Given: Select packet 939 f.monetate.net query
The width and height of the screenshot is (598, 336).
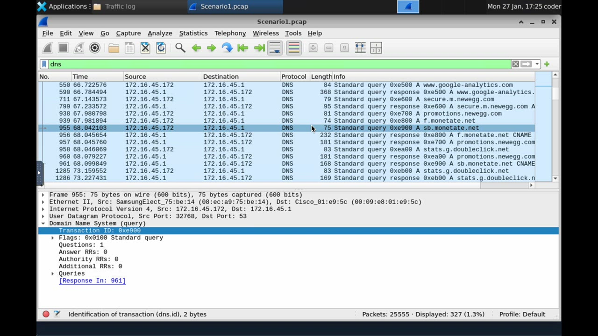Looking at the screenshot, I should click(286, 121).
